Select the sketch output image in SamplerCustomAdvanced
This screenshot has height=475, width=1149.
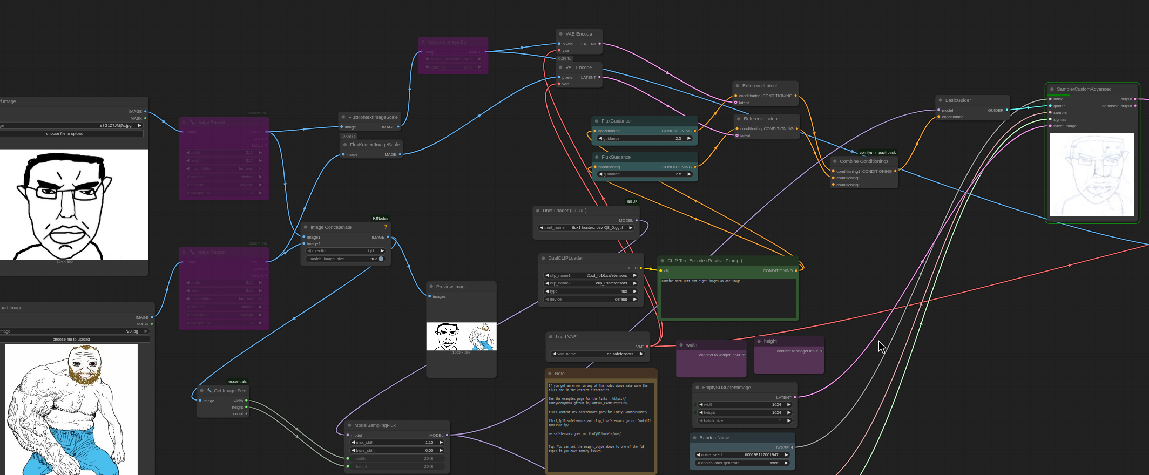click(1092, 175)
